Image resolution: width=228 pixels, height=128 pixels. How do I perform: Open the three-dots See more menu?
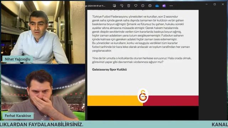pyautogui.click(x=171, y=6)
